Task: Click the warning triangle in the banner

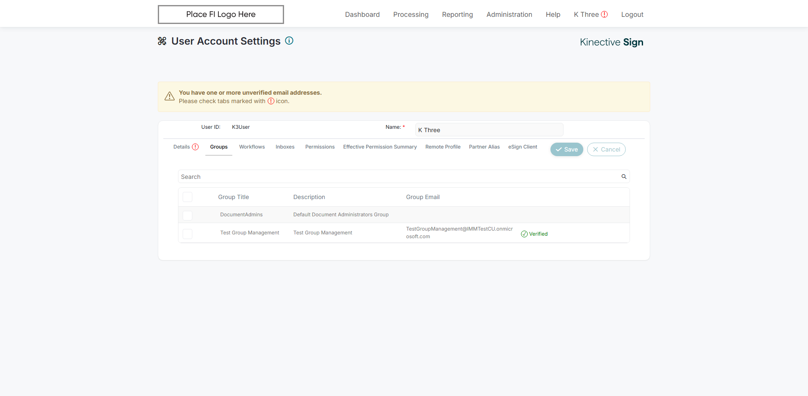Action: pos(170,96)
